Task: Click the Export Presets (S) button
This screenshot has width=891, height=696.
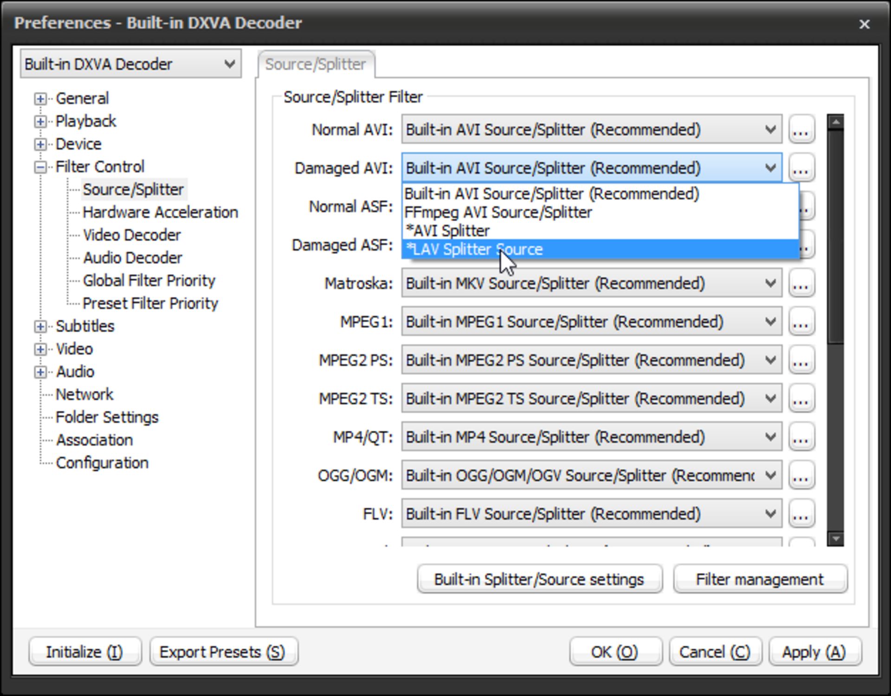Action: [223, 652]
